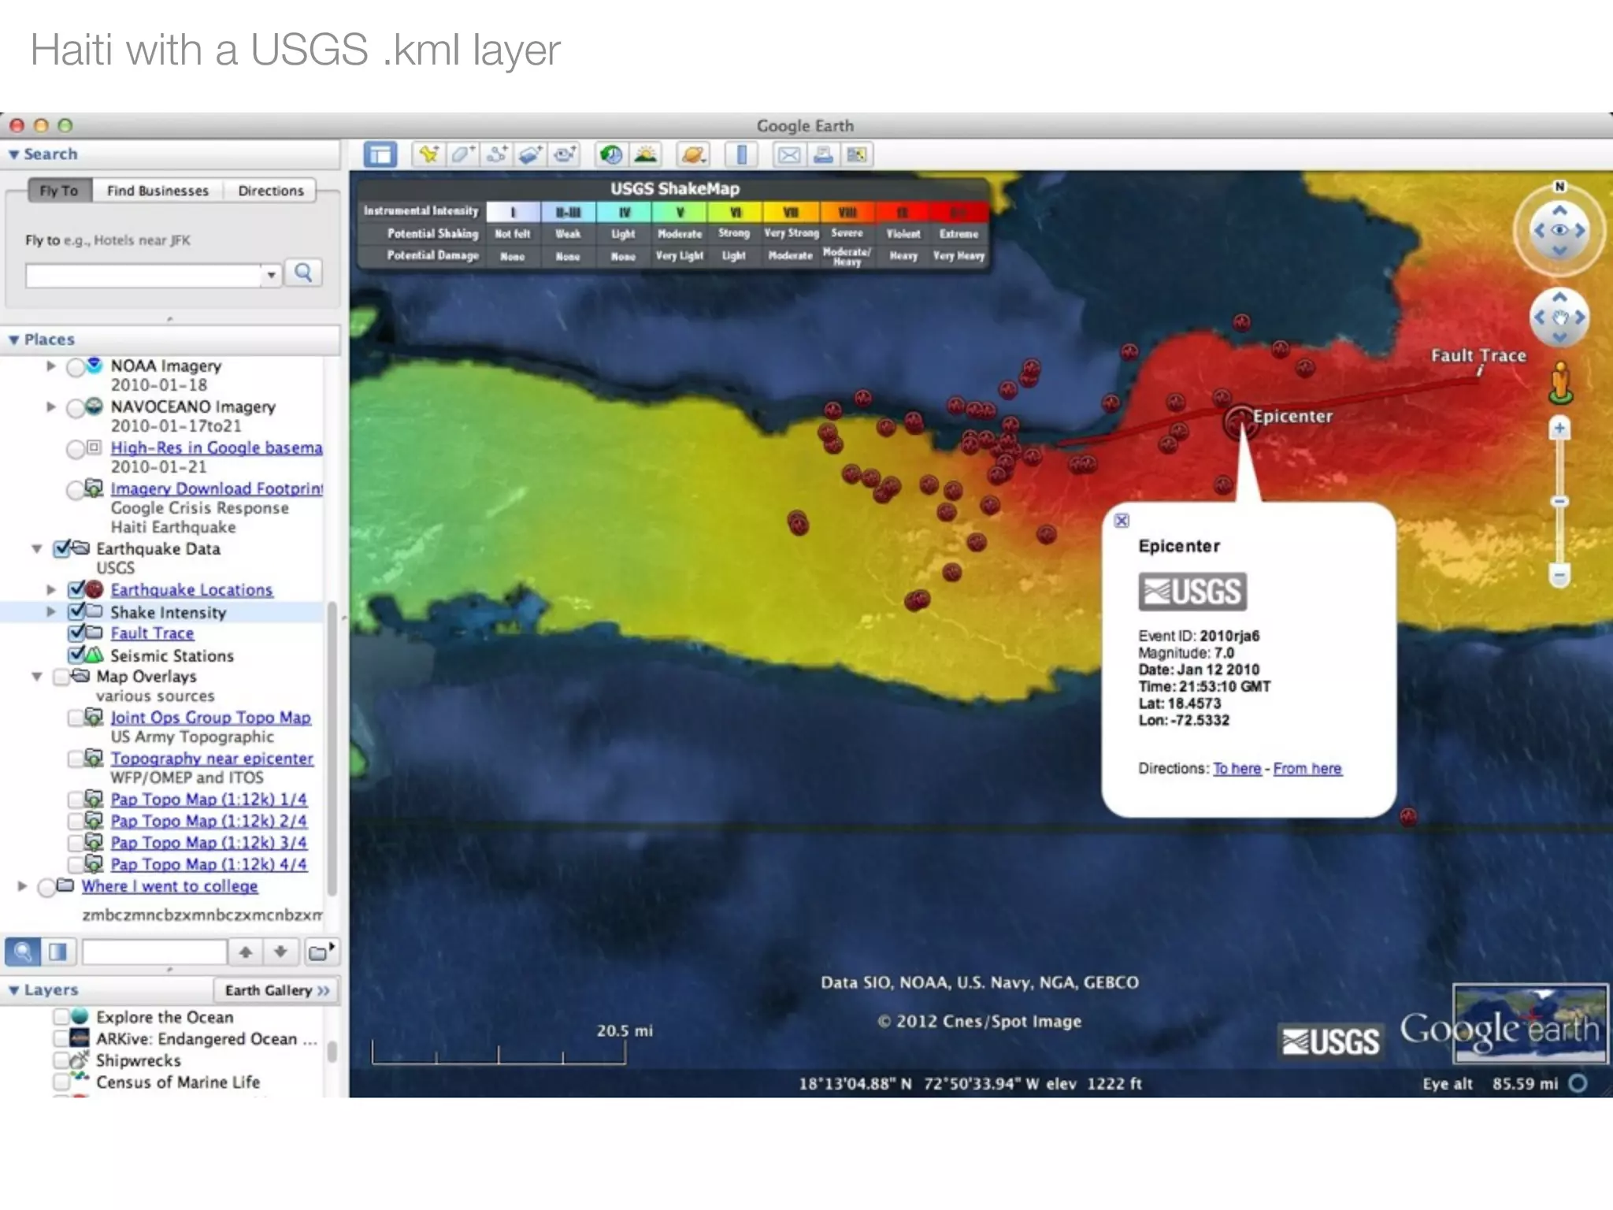Click the Places search magnifier icon

point(23,952)
